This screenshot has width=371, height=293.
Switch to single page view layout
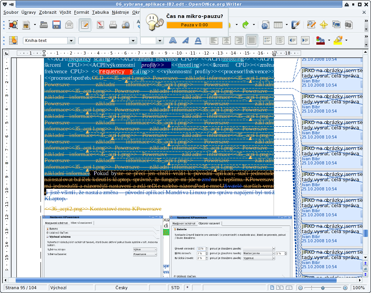click(x=272, y=288)
